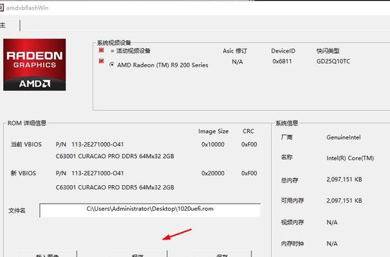Click the 文件名 label
This screenshot has width=390, height=257.
[x=17, y=211]
